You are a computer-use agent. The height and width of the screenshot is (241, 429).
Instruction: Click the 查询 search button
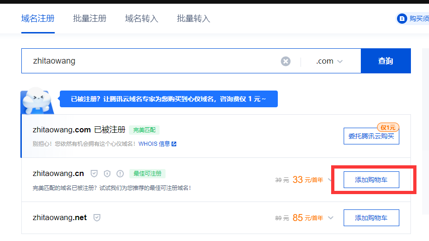coord(386,61)
